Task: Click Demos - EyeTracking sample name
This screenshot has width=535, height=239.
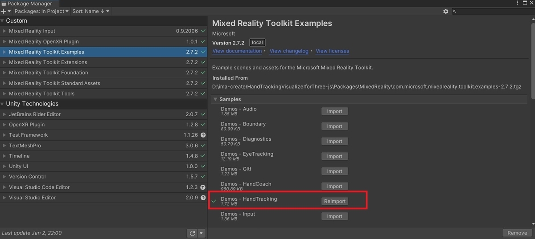Action: click(247, 154)
